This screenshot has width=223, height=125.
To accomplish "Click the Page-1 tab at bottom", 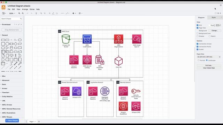I will pyautogui.click(x=32, y=122).
